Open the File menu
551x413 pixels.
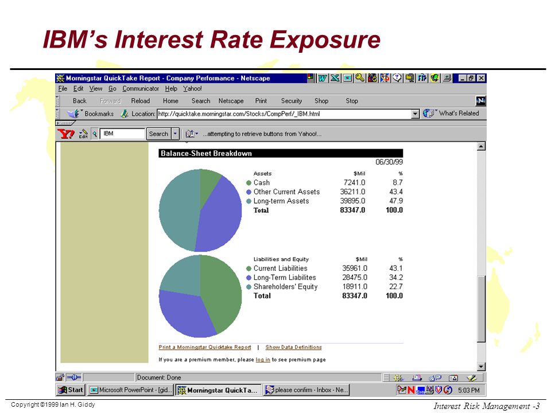tap(63, 88)
